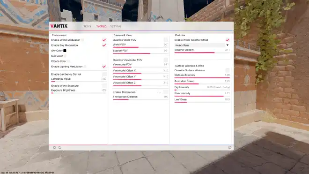Enable Override World FOV checkbox
The image size is (309, 174).
(166, 40)
